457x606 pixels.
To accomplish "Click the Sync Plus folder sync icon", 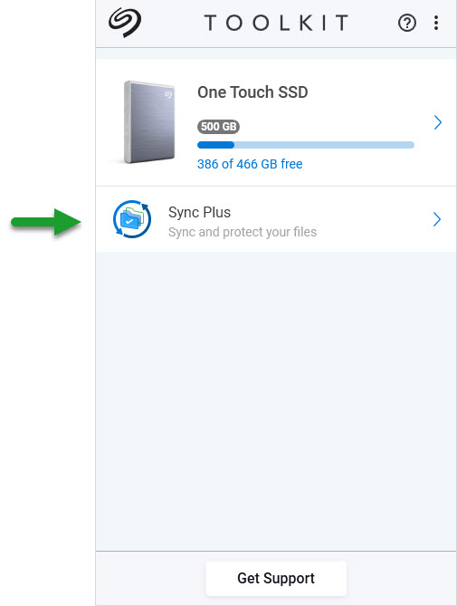I will click(132, 219).
